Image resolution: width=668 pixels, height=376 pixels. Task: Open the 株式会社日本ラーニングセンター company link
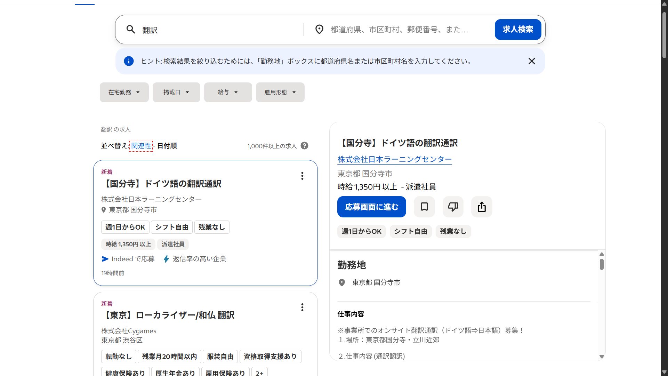click(394, 159)
